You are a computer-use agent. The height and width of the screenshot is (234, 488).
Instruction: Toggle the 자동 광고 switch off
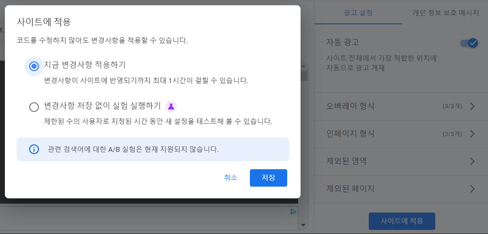469,43
